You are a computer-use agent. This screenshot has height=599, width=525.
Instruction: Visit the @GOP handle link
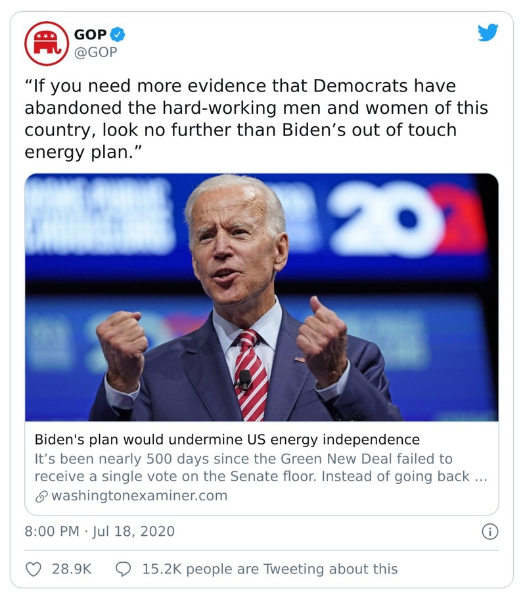96,52
